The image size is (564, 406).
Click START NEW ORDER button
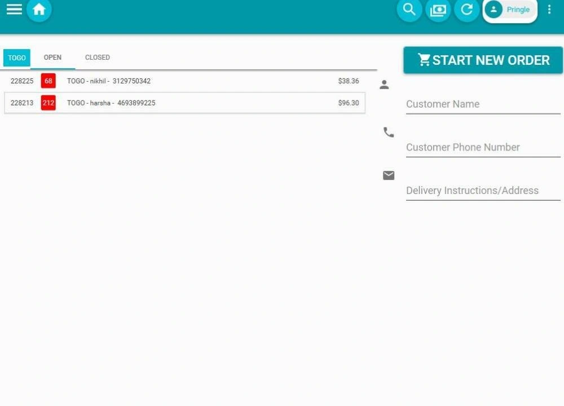483,60
